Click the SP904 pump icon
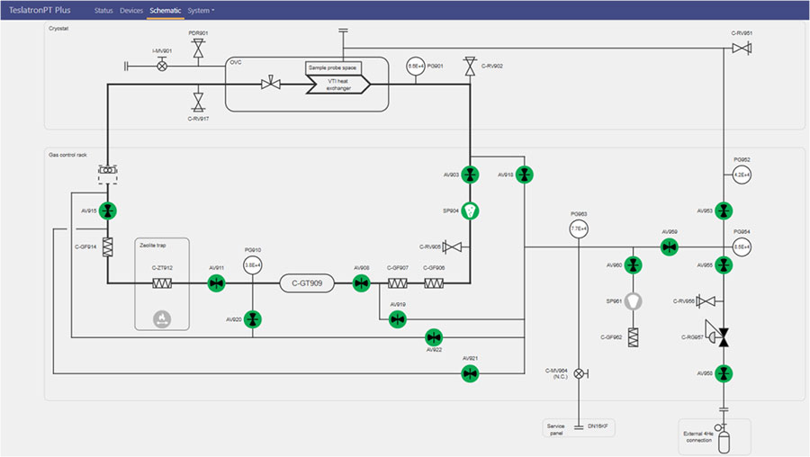Screen dimensions: 810x457 tap(470, 211)
